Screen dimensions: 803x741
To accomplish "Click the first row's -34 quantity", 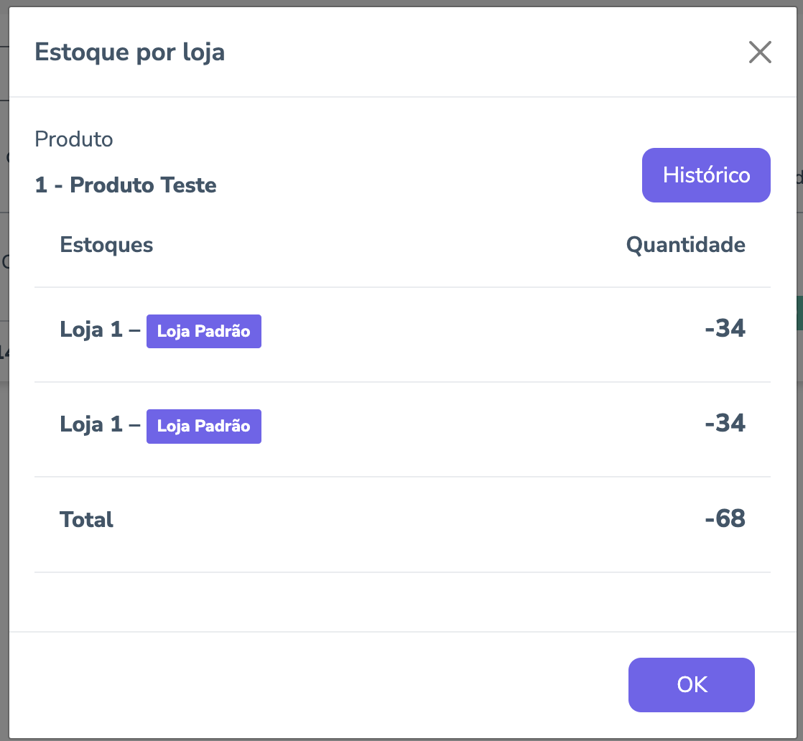I will [x=725, y=329].
